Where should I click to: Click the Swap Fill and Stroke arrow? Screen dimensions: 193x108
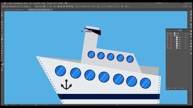[3, 61]
